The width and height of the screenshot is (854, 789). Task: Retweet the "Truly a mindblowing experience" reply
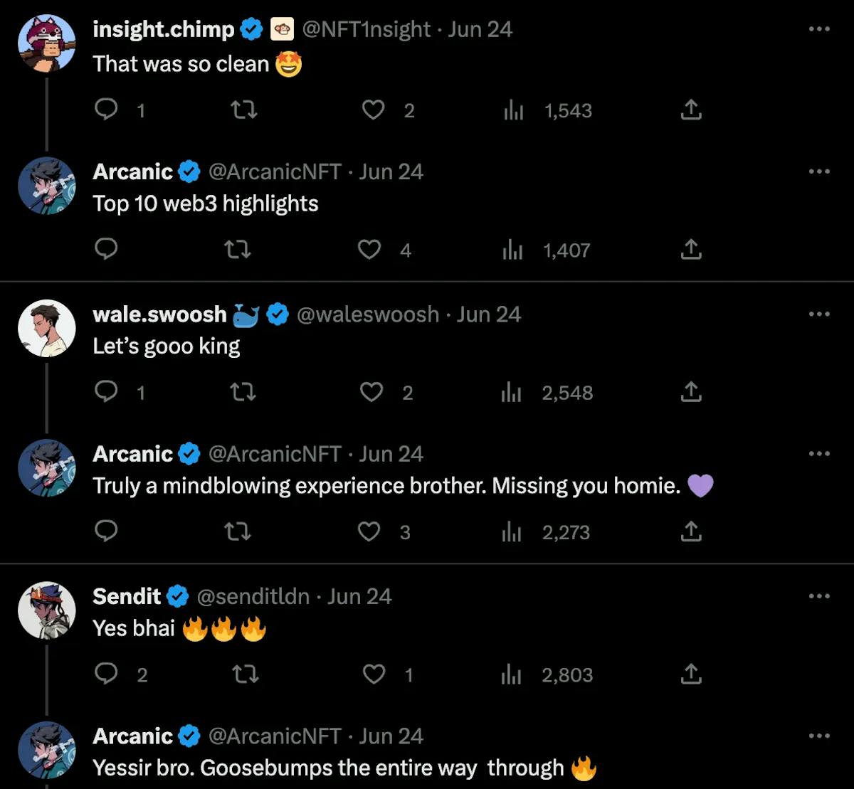coord(237,531)
